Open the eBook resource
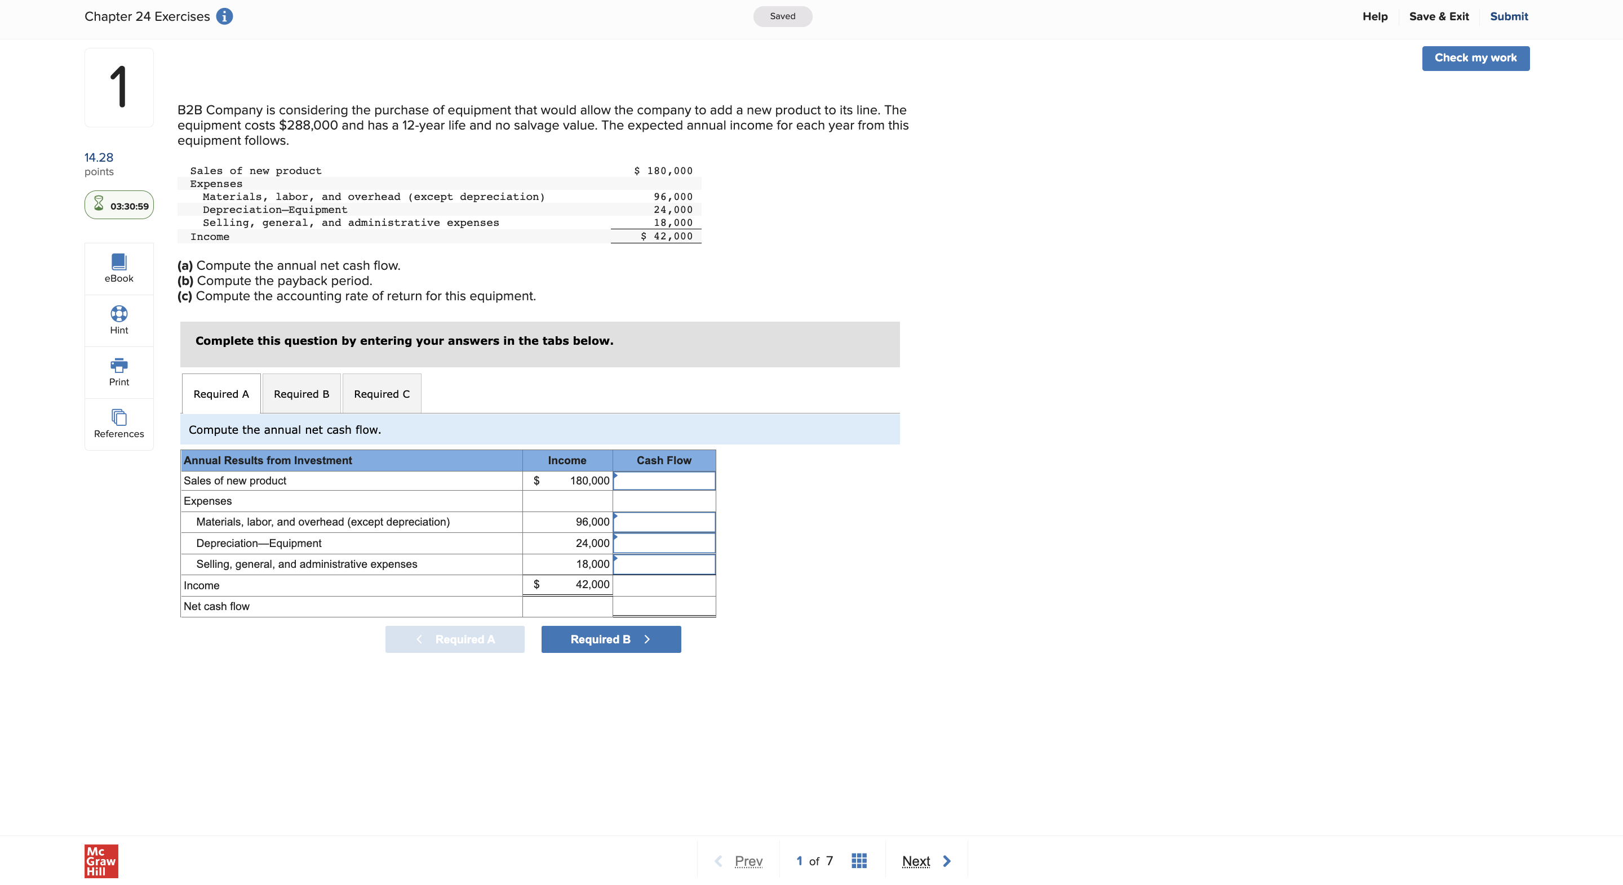The height and width of the screenshot is (885, 1623). pyautogui.click(x=118, y=268)
